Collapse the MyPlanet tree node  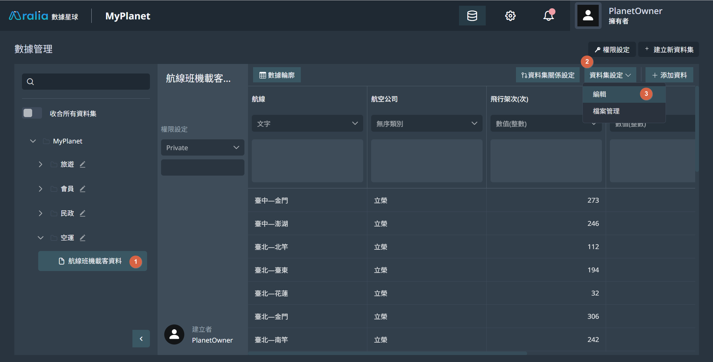tap(33, 141)
